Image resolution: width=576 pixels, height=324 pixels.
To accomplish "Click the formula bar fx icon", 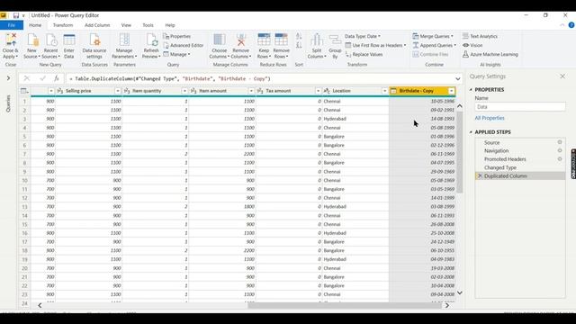I will pos(57,78).
